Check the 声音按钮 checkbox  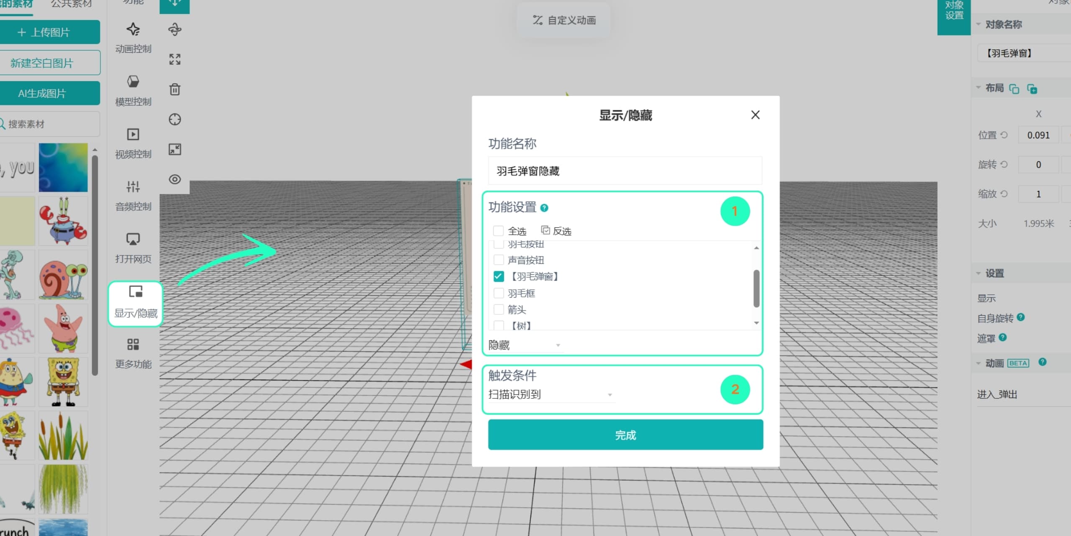pyautogui.click(x=498, y=260)
